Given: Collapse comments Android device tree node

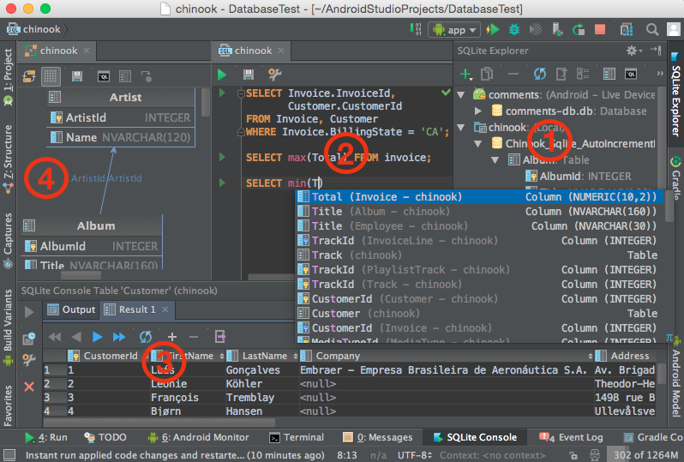Looking at the screenshot, I should [460, 94].
